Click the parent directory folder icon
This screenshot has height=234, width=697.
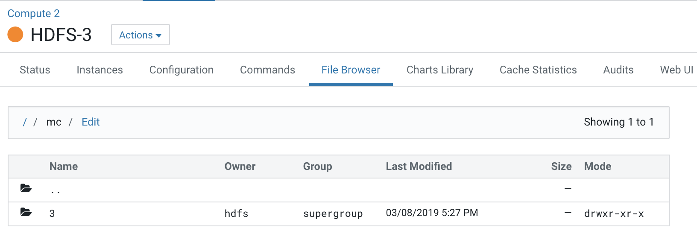click(26, 188)
